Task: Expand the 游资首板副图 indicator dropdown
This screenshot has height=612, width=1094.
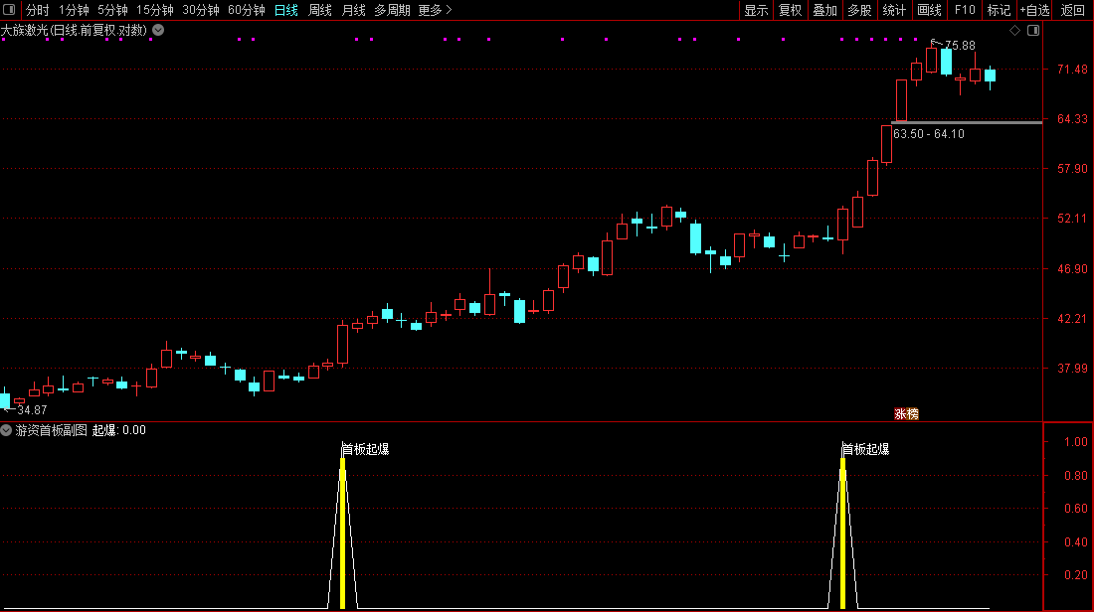Action: [x=6, y=430]
